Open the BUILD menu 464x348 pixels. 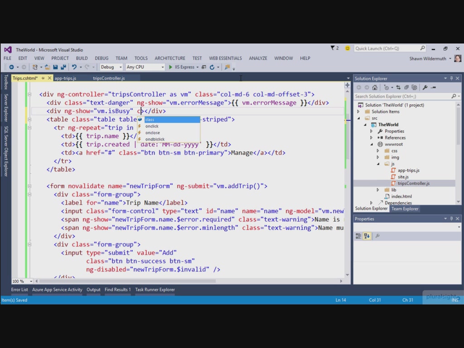click(82, 58)
